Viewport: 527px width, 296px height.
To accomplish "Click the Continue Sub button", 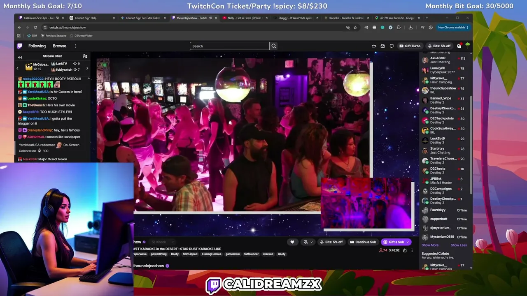I will pyautogui.click(x=363, y=242).
